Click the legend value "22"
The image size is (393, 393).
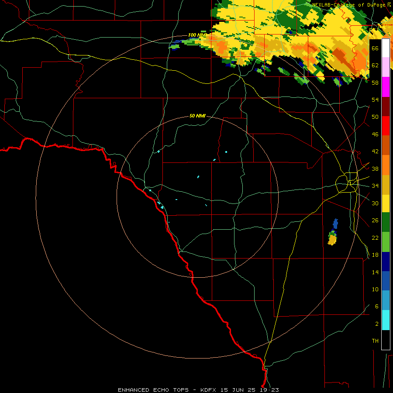coord(375,238)
